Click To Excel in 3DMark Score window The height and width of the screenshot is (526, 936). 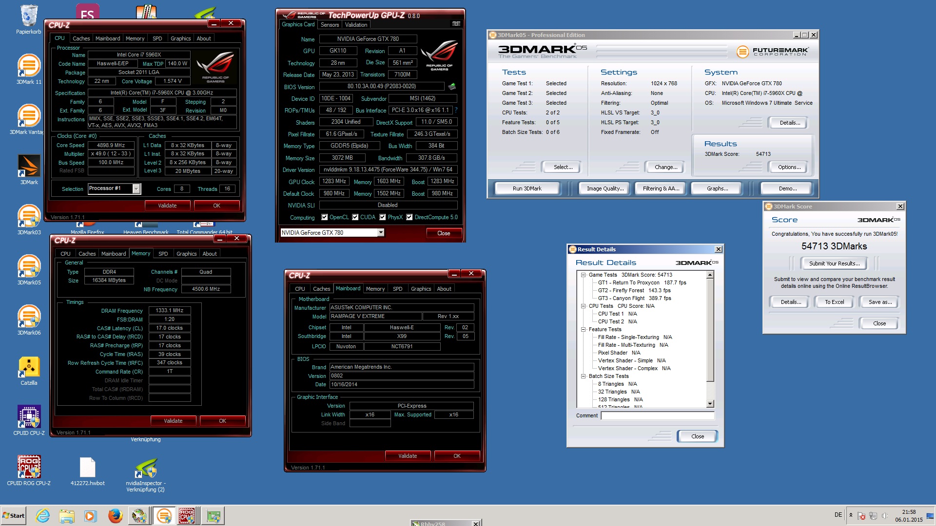(834, 302)
